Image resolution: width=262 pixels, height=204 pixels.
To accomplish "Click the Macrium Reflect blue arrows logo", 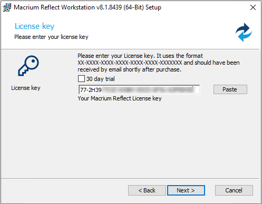I will tap(244, 32).
